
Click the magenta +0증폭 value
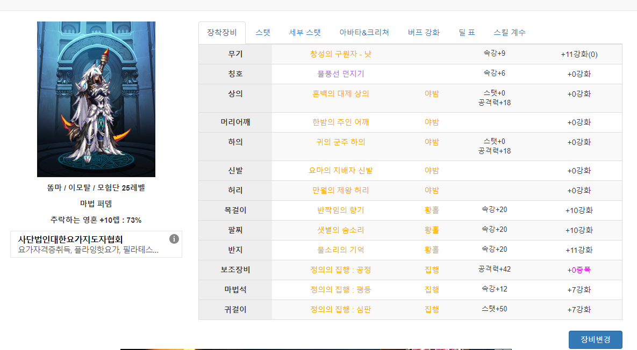point(579,269)
